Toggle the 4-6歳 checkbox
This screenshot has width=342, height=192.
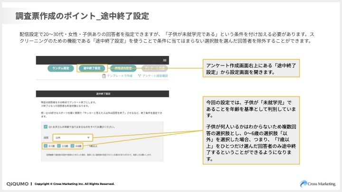click(73, 145)
